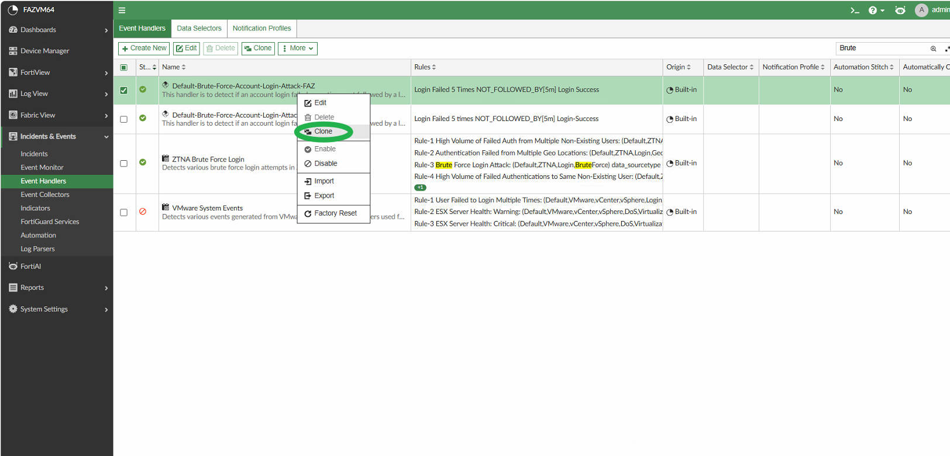Choose Import from the context menu
950x456 pixels.
[333, 181]
